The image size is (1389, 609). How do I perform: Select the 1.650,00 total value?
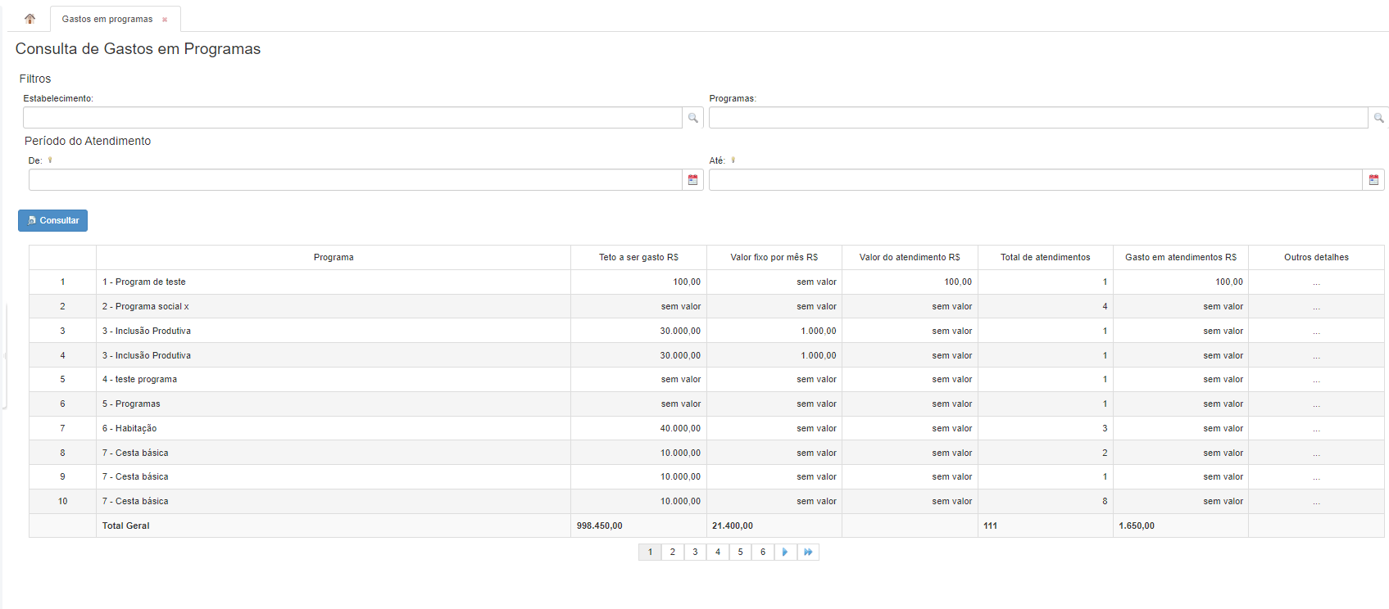[x=1137, y=526]
